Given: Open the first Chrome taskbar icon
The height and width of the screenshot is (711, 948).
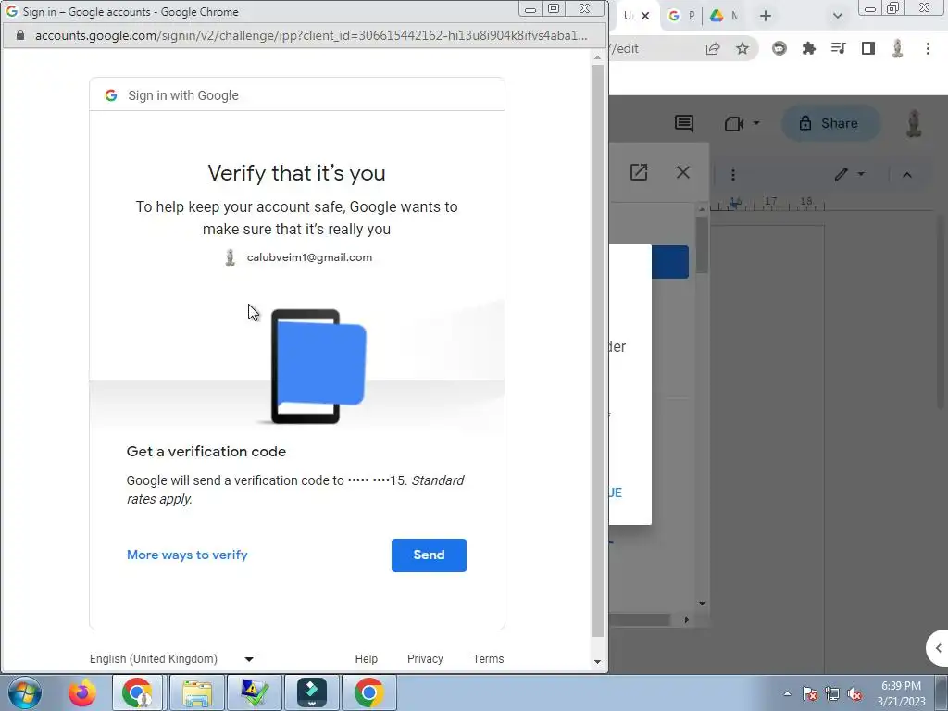Looking at the screenshot, I should (x=137, y=692).
